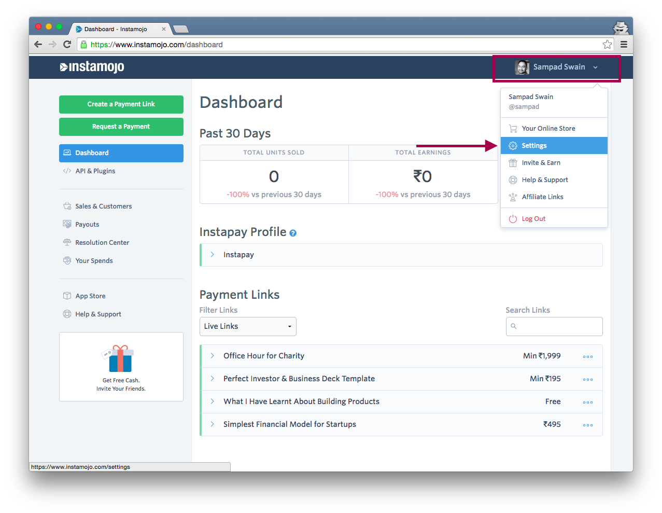Click the Search Links input field

click(x=554, y=326)
